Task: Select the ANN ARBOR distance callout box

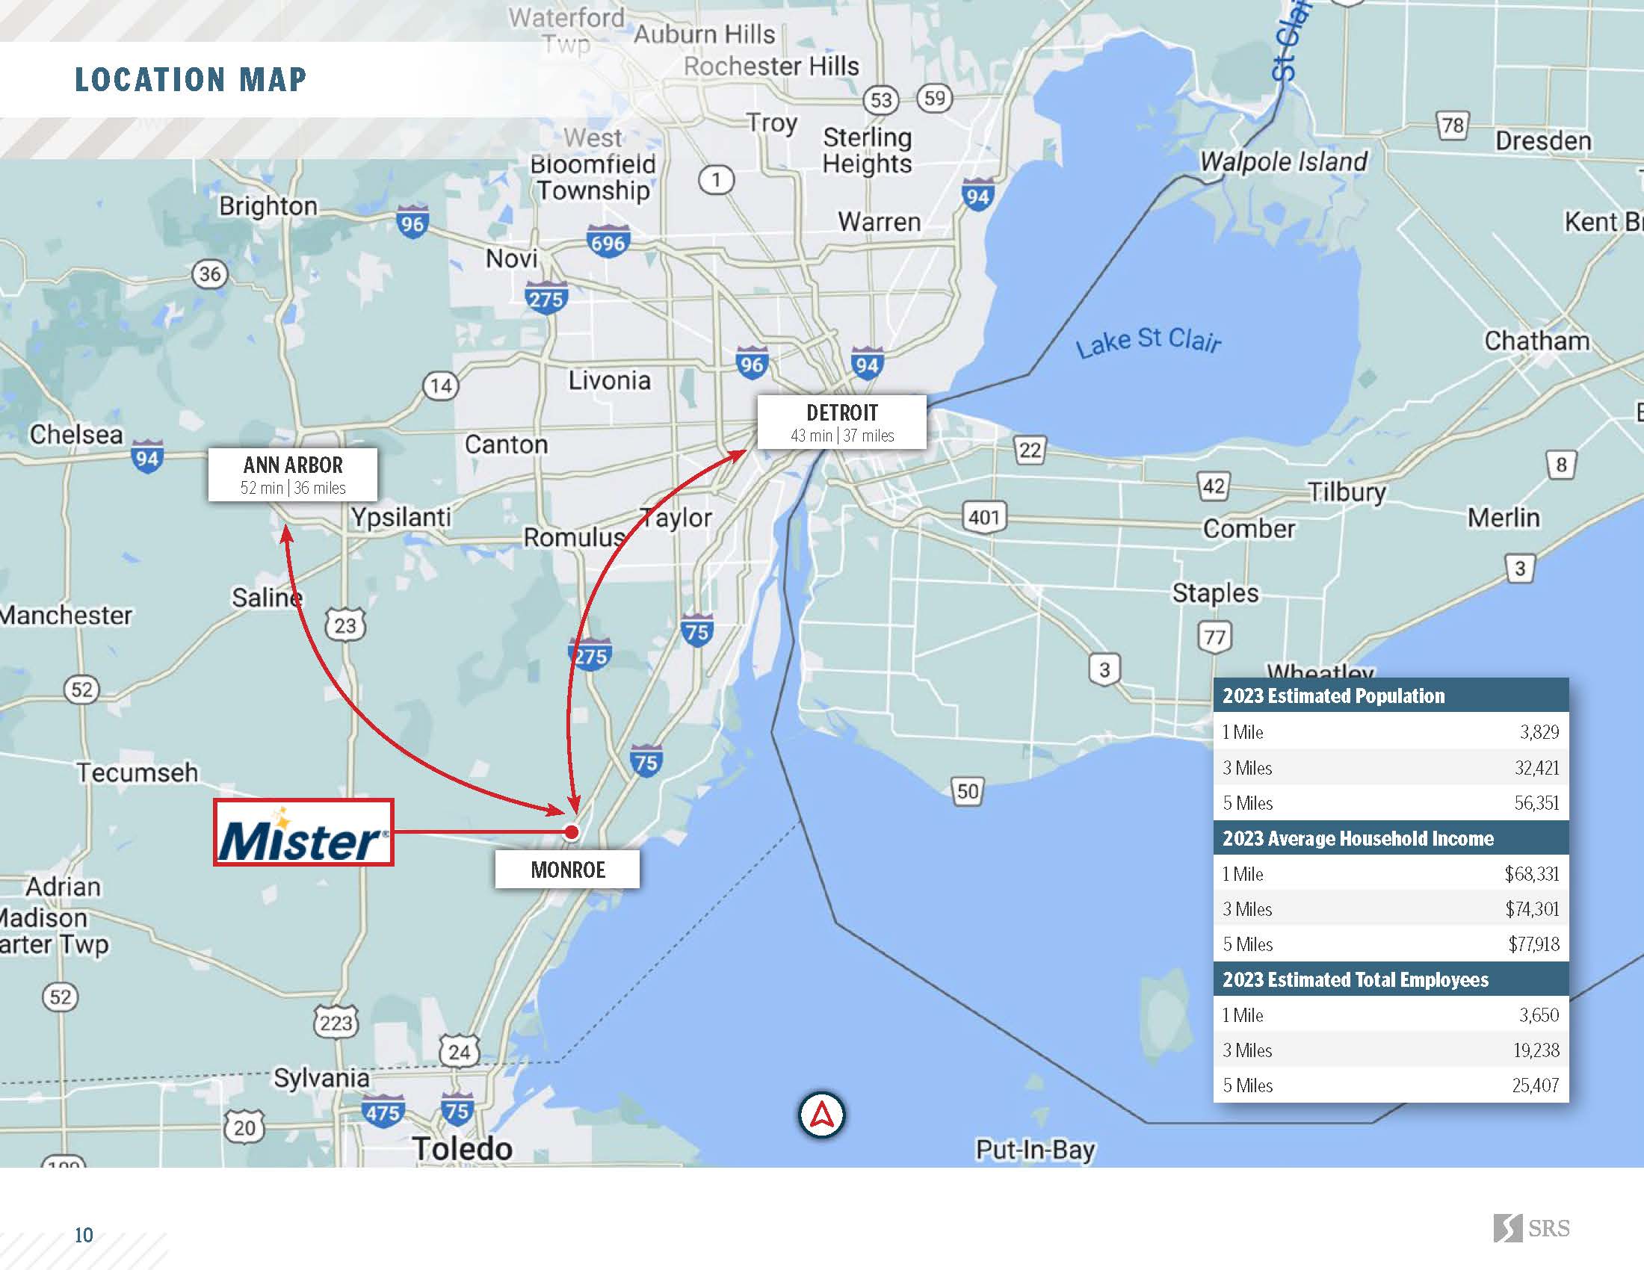Action: [x=293, y=474]
